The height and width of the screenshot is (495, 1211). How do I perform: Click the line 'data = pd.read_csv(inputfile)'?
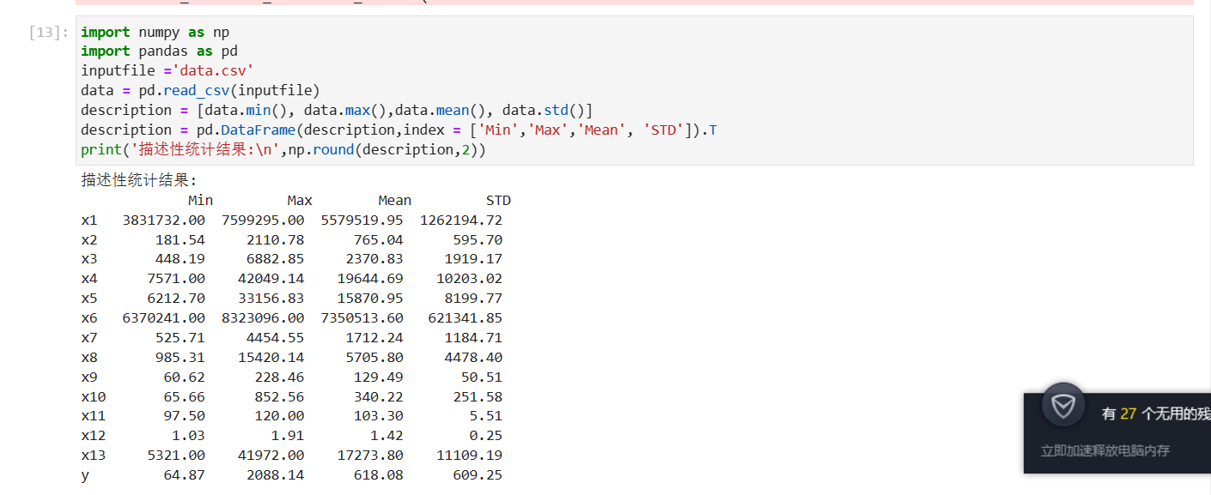[x=201, y=91]
